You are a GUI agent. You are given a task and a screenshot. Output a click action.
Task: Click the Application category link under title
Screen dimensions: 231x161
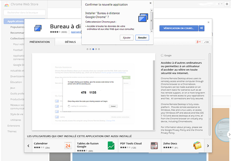click(76, 32)
